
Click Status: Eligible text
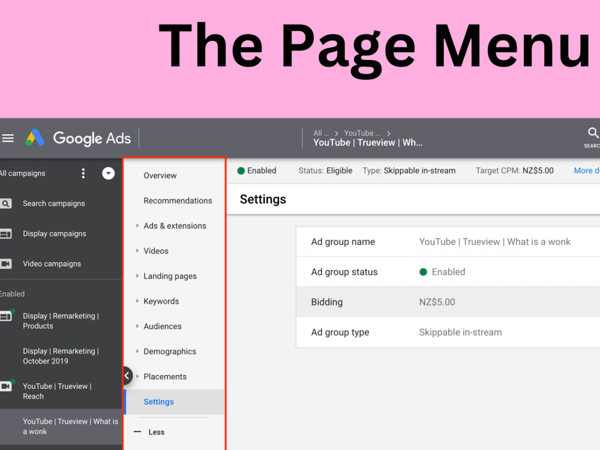point(325,170)
